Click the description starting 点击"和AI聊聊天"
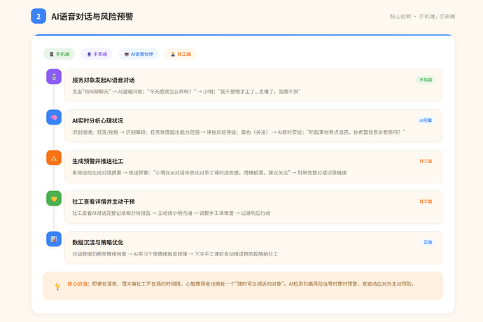Viewport: 483px width, 322px height. 186,92
